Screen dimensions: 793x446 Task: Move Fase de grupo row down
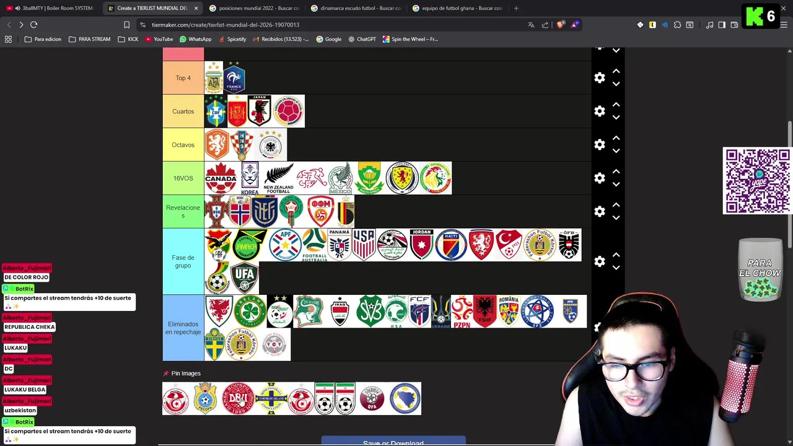click(x=616, y=268)
